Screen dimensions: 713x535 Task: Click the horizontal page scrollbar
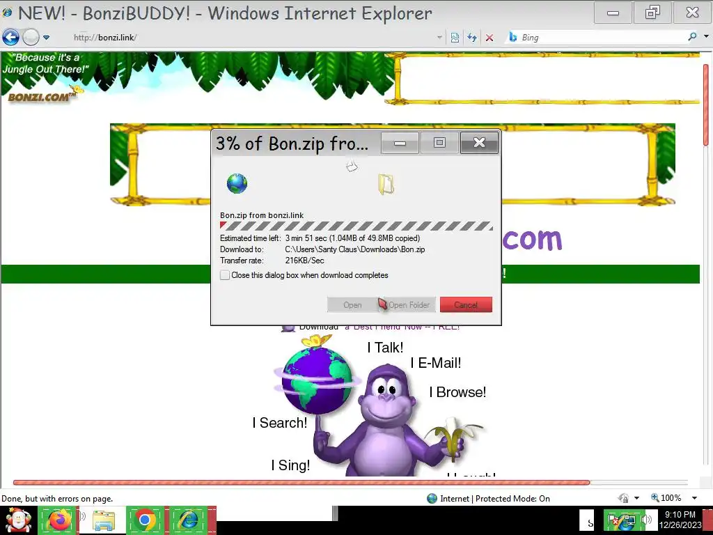coord(301,482)
